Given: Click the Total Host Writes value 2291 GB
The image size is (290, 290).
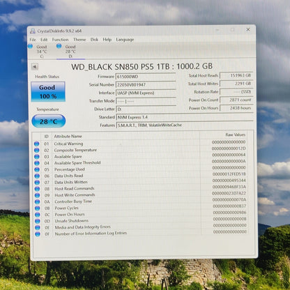Looking at the screenshot, I should [x=236, y=84].
